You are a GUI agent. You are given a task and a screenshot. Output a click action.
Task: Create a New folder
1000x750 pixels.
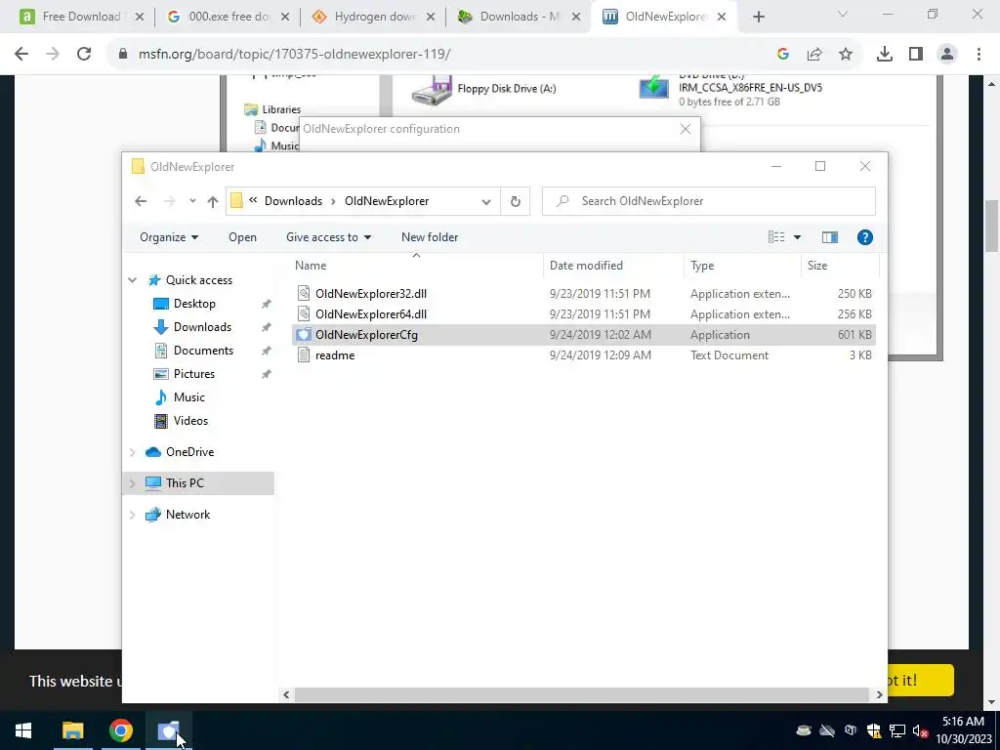430,237
